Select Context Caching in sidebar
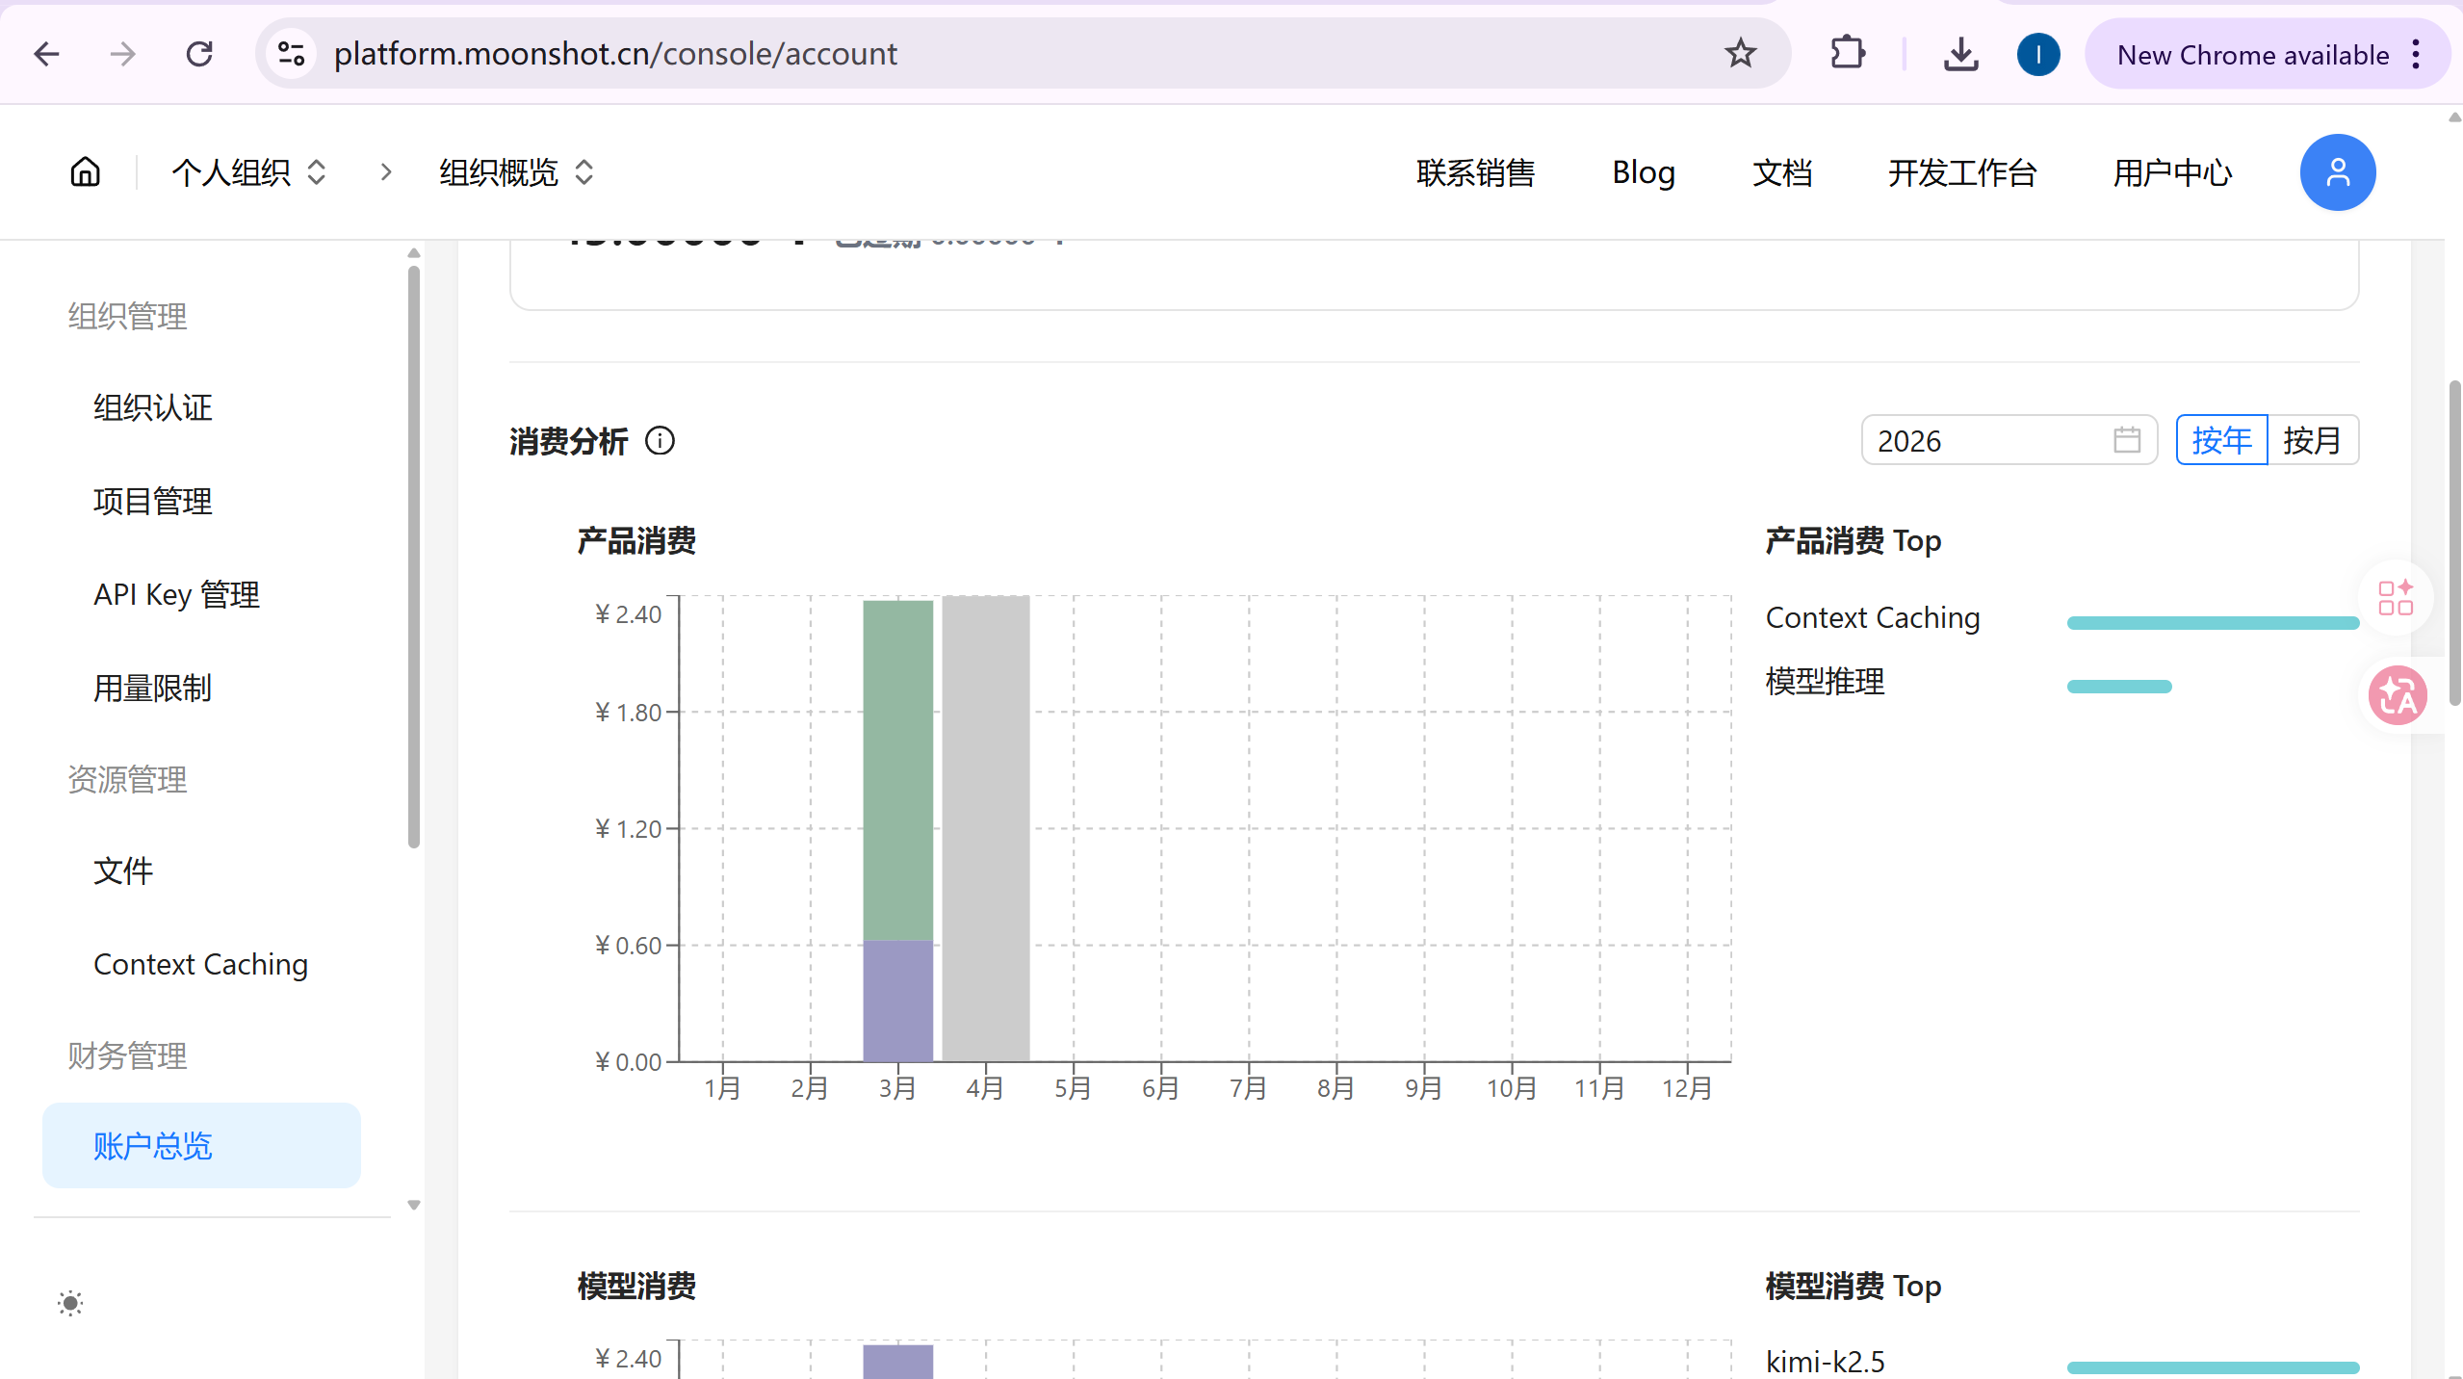The width and height of the screenshot is (2463, 1379). pos(200,964)
